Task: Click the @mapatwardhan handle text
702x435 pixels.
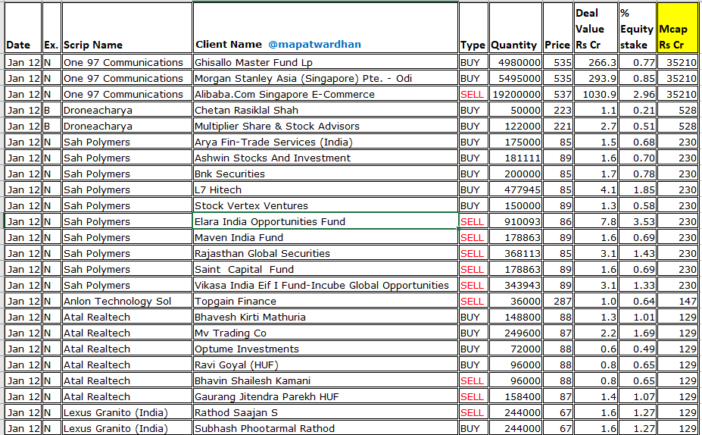Action: pyautogui.click(x=314, y=45)
